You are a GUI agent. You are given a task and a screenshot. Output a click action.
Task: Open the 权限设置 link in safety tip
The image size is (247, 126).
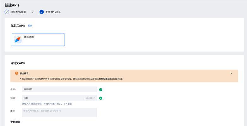coord(103,79)
